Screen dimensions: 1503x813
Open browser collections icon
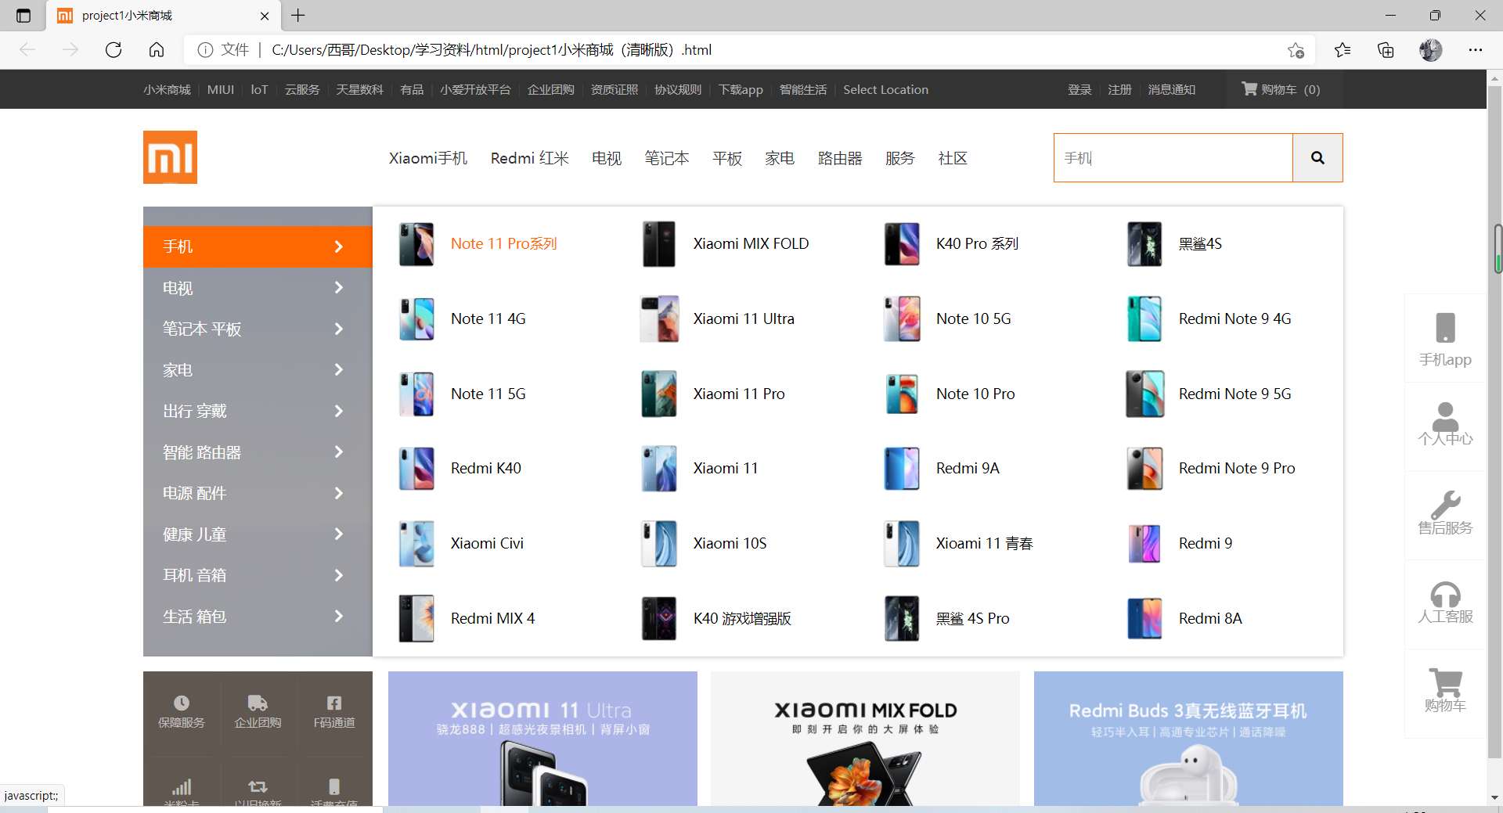pos(1386,50)
